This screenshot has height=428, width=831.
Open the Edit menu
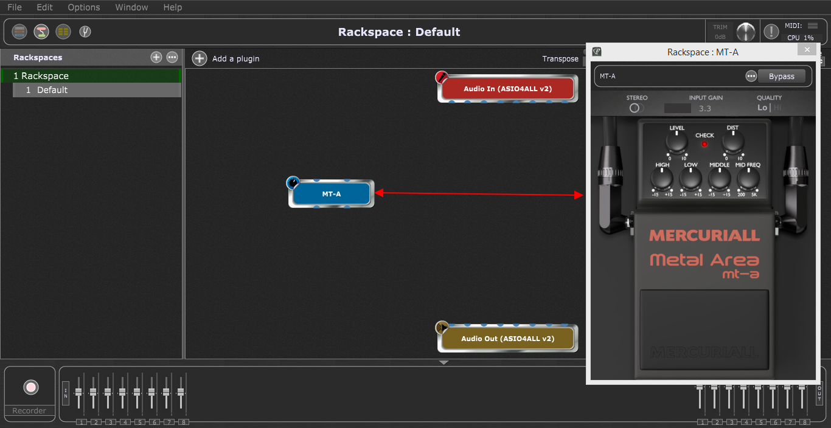tap(44, 7)
